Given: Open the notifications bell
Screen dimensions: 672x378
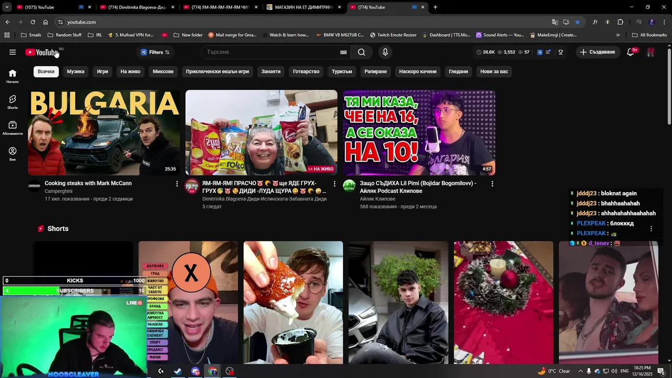Looking at the screenshot, I should pos(631,52).
